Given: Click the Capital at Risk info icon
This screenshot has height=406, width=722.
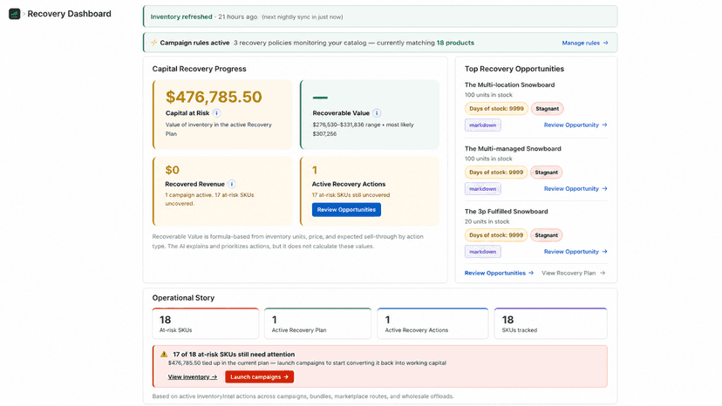Looking at the screenshot, I should pyautogui.click(x=216, y=112).
